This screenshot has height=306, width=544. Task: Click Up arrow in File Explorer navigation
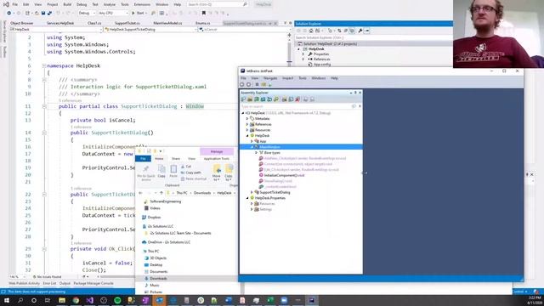coord(161,193)
